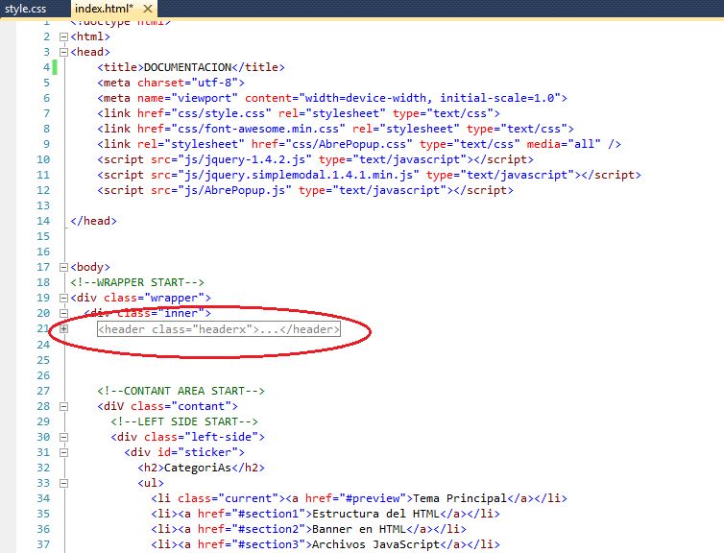Switch to the style.css tab

point(25,9)
